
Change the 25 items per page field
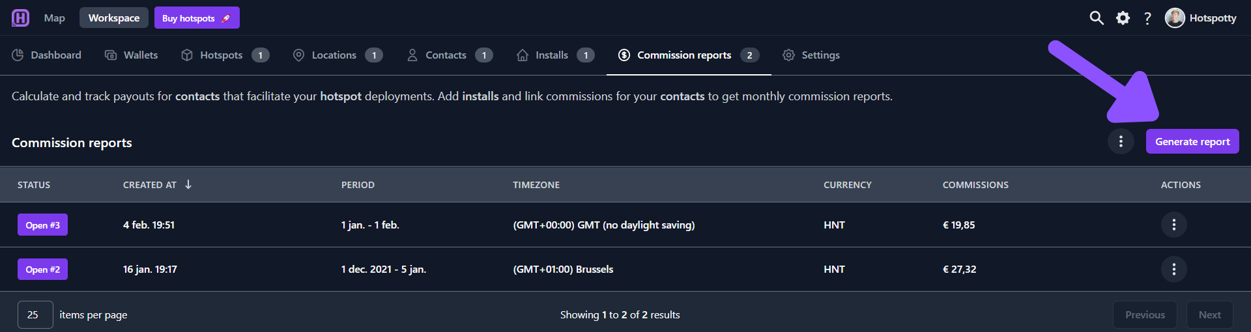[35, 314]
